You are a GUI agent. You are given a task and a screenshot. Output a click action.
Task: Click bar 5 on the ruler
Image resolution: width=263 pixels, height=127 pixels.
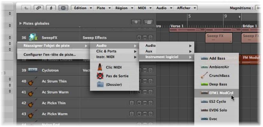click(189, 17)
